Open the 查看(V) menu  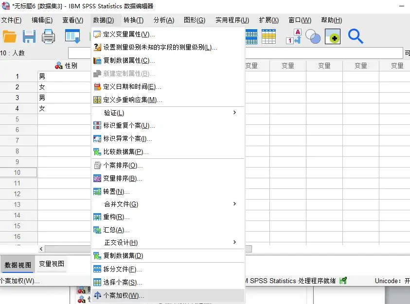tap(72, 20)
